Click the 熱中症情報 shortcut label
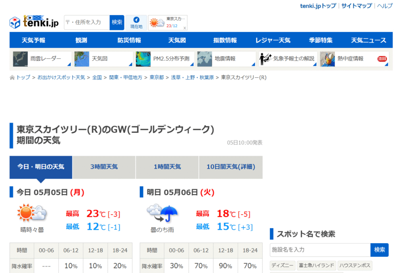The width and height of the screenshot is (407, 273). click(x=351, y=59)
